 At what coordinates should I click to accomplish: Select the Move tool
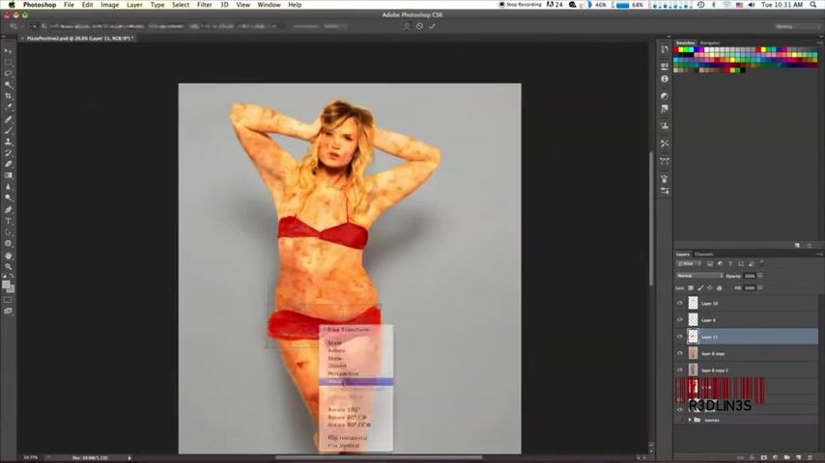pyautogui.click(x=9, y=50)
